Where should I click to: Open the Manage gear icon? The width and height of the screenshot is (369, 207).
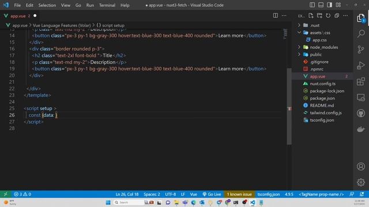coord(361,182)
